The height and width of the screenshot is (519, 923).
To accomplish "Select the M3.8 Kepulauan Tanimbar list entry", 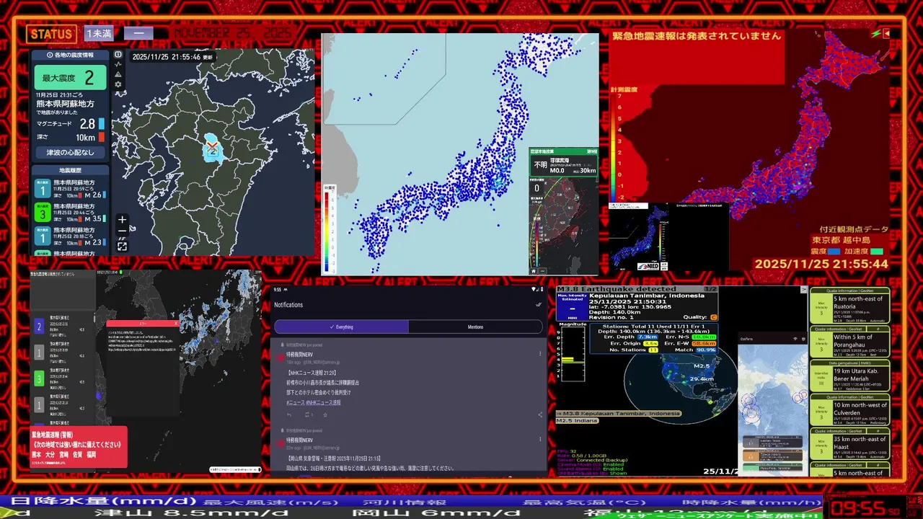I will (619, 413).
